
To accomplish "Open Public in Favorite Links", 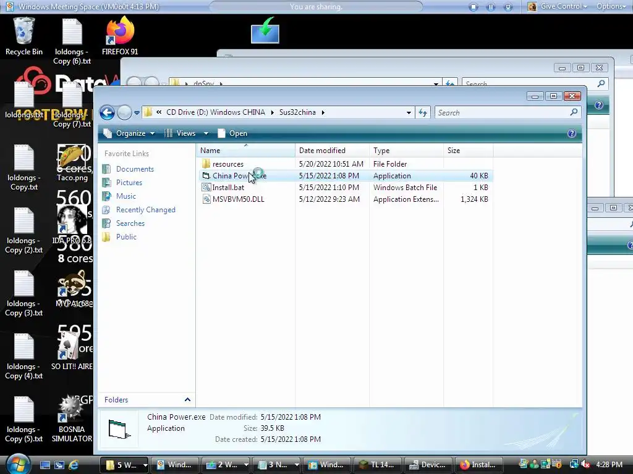I will click(126, 237).
